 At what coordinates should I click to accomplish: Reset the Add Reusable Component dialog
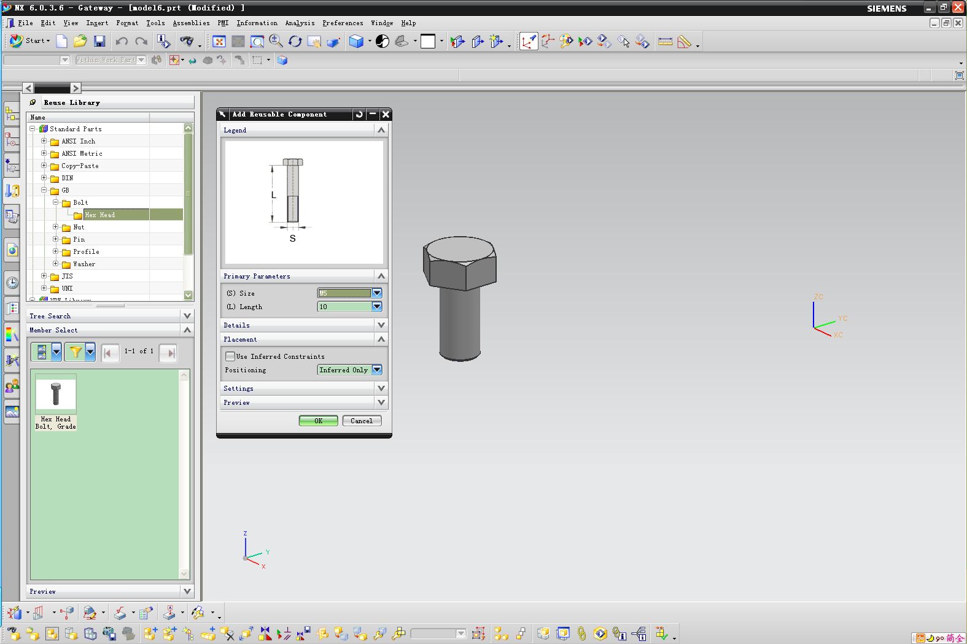(359, 114)
